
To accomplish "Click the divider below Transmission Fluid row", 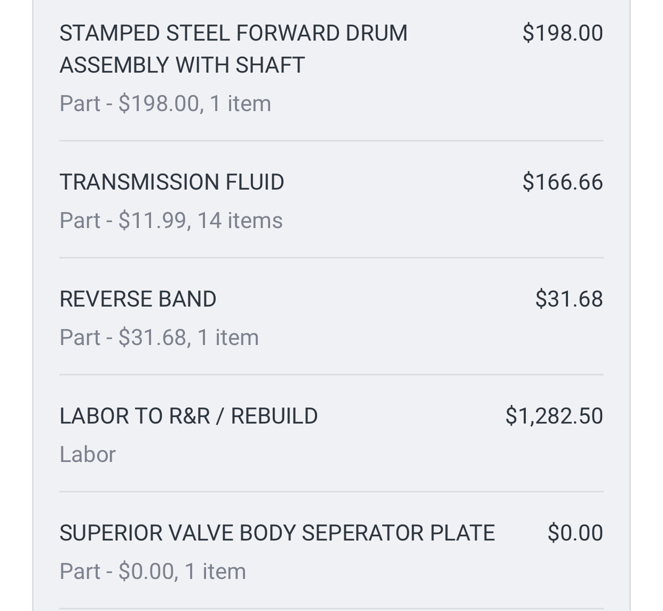I will (x=331, y=257).
